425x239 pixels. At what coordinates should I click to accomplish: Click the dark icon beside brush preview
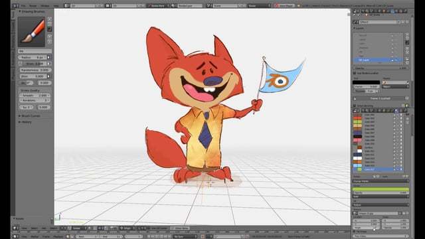[50, 29]
